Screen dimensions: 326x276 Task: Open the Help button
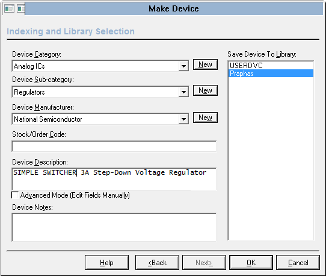pyautogui.click(x=106, y=263)
